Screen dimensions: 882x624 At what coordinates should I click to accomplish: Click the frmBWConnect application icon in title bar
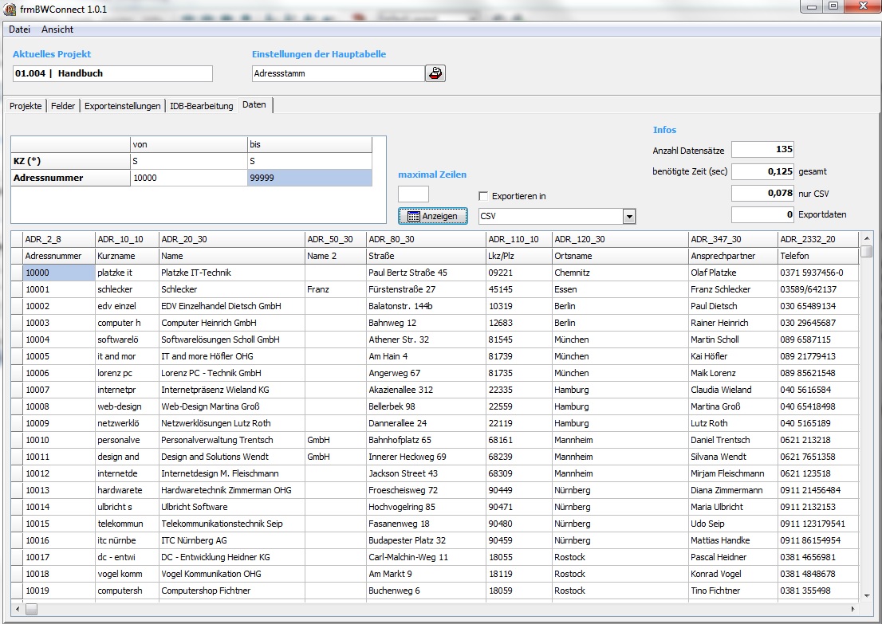point(10,9)
